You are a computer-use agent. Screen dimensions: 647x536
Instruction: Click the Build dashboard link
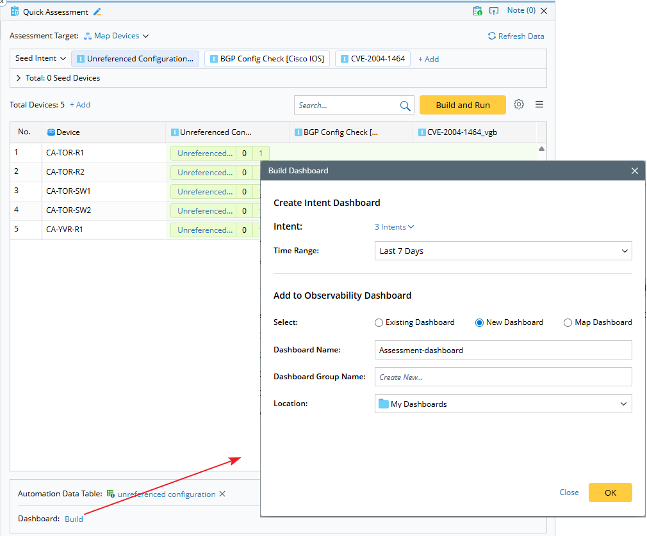click(x=74, y=519)
